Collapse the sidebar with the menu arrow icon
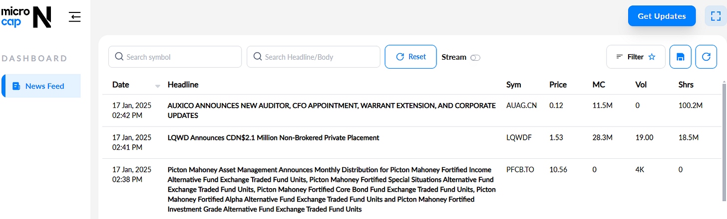The width and height of the screenshot is (727, 219). pyautogui.click(x=75, y=17)
